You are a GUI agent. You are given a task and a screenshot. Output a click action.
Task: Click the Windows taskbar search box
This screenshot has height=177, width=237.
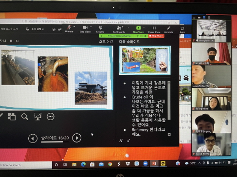tap(26, 165)
